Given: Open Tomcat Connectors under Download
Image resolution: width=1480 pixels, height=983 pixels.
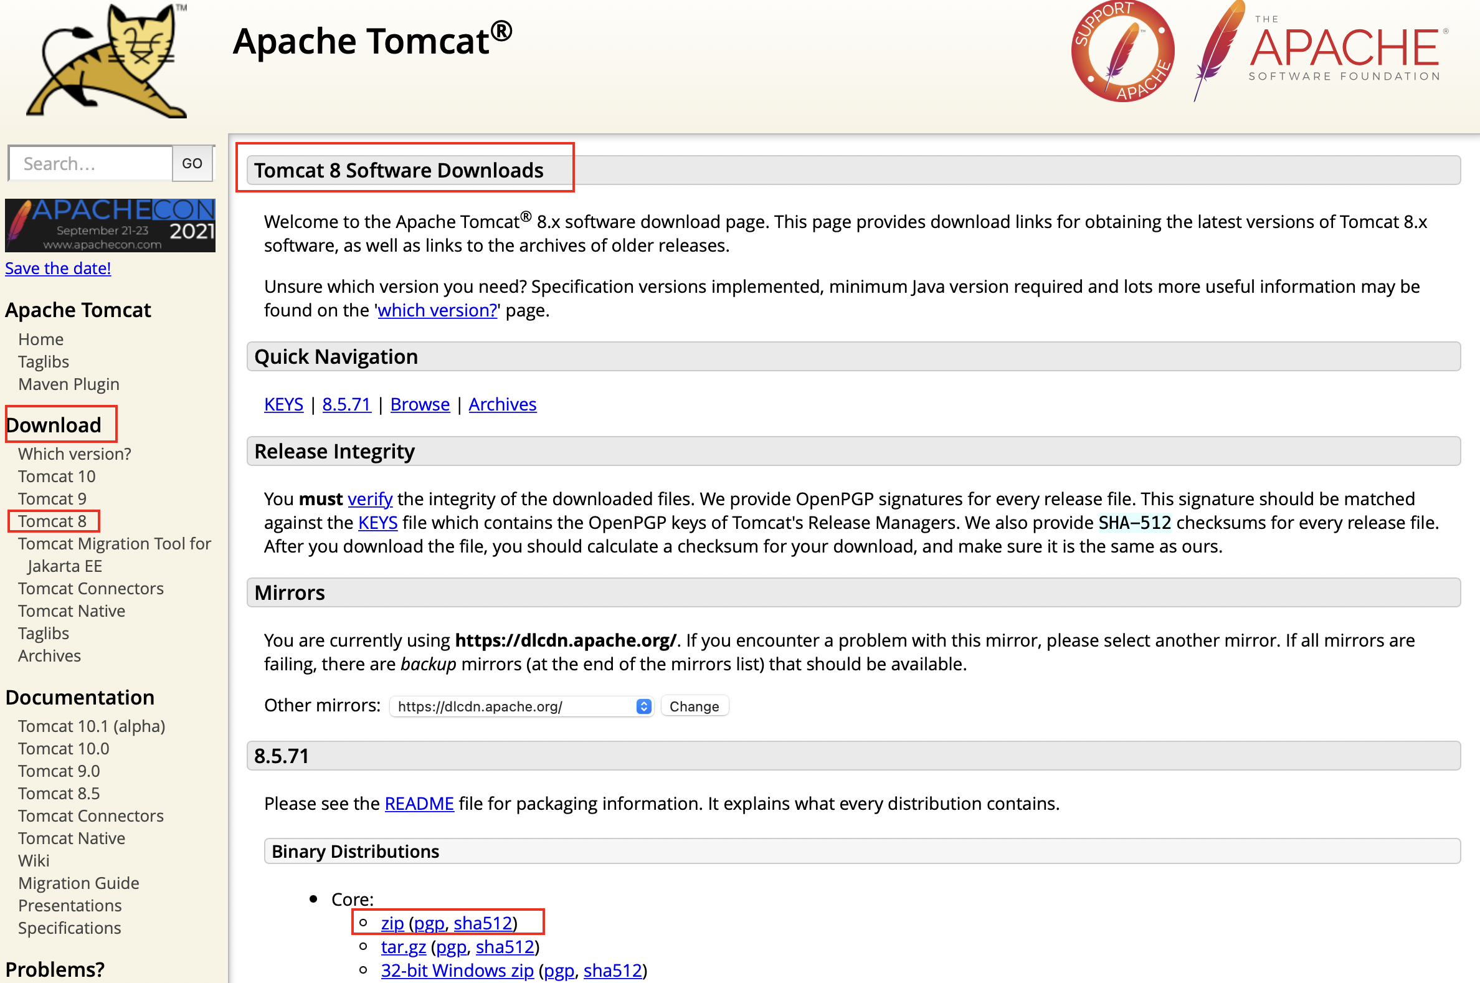Looking at the screenshot, I should (91, 589).
